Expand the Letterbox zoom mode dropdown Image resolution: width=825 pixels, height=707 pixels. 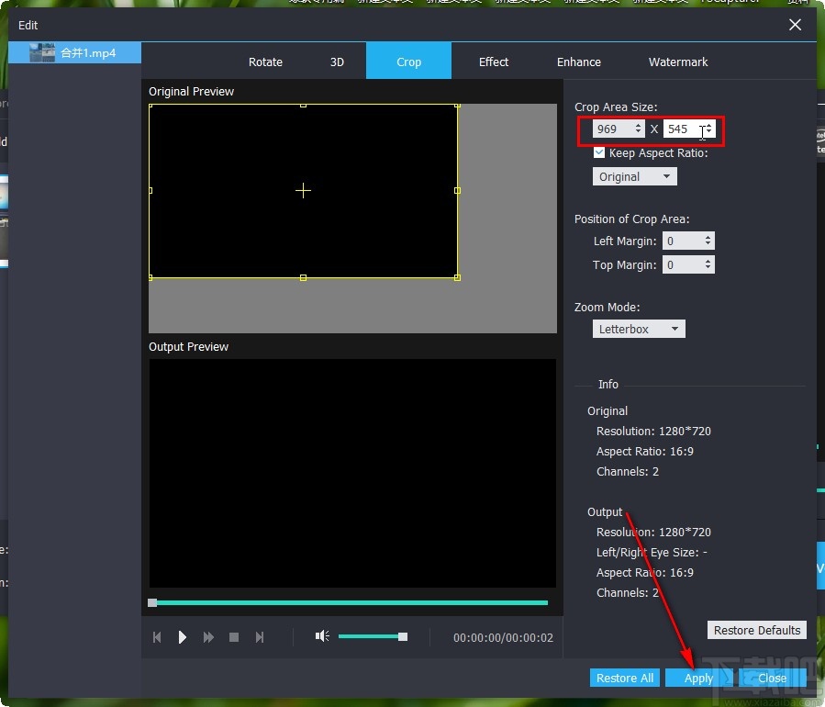[639, 329]
